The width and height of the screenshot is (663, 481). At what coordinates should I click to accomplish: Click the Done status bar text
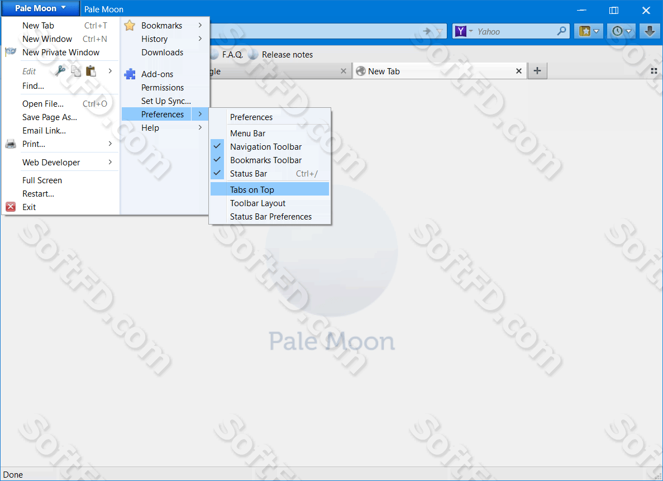coord(13,475)
